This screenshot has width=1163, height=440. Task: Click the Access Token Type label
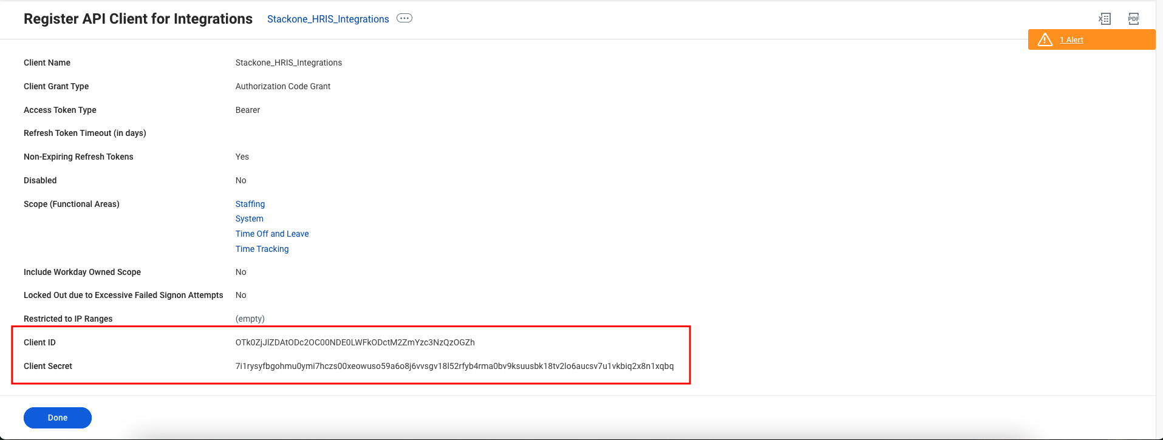tap(60, 110)
